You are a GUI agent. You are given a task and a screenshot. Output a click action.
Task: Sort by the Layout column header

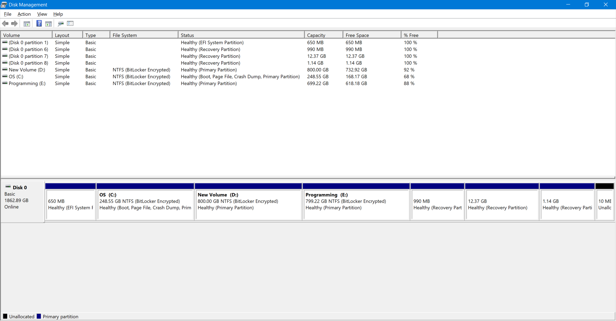point(67,35)
